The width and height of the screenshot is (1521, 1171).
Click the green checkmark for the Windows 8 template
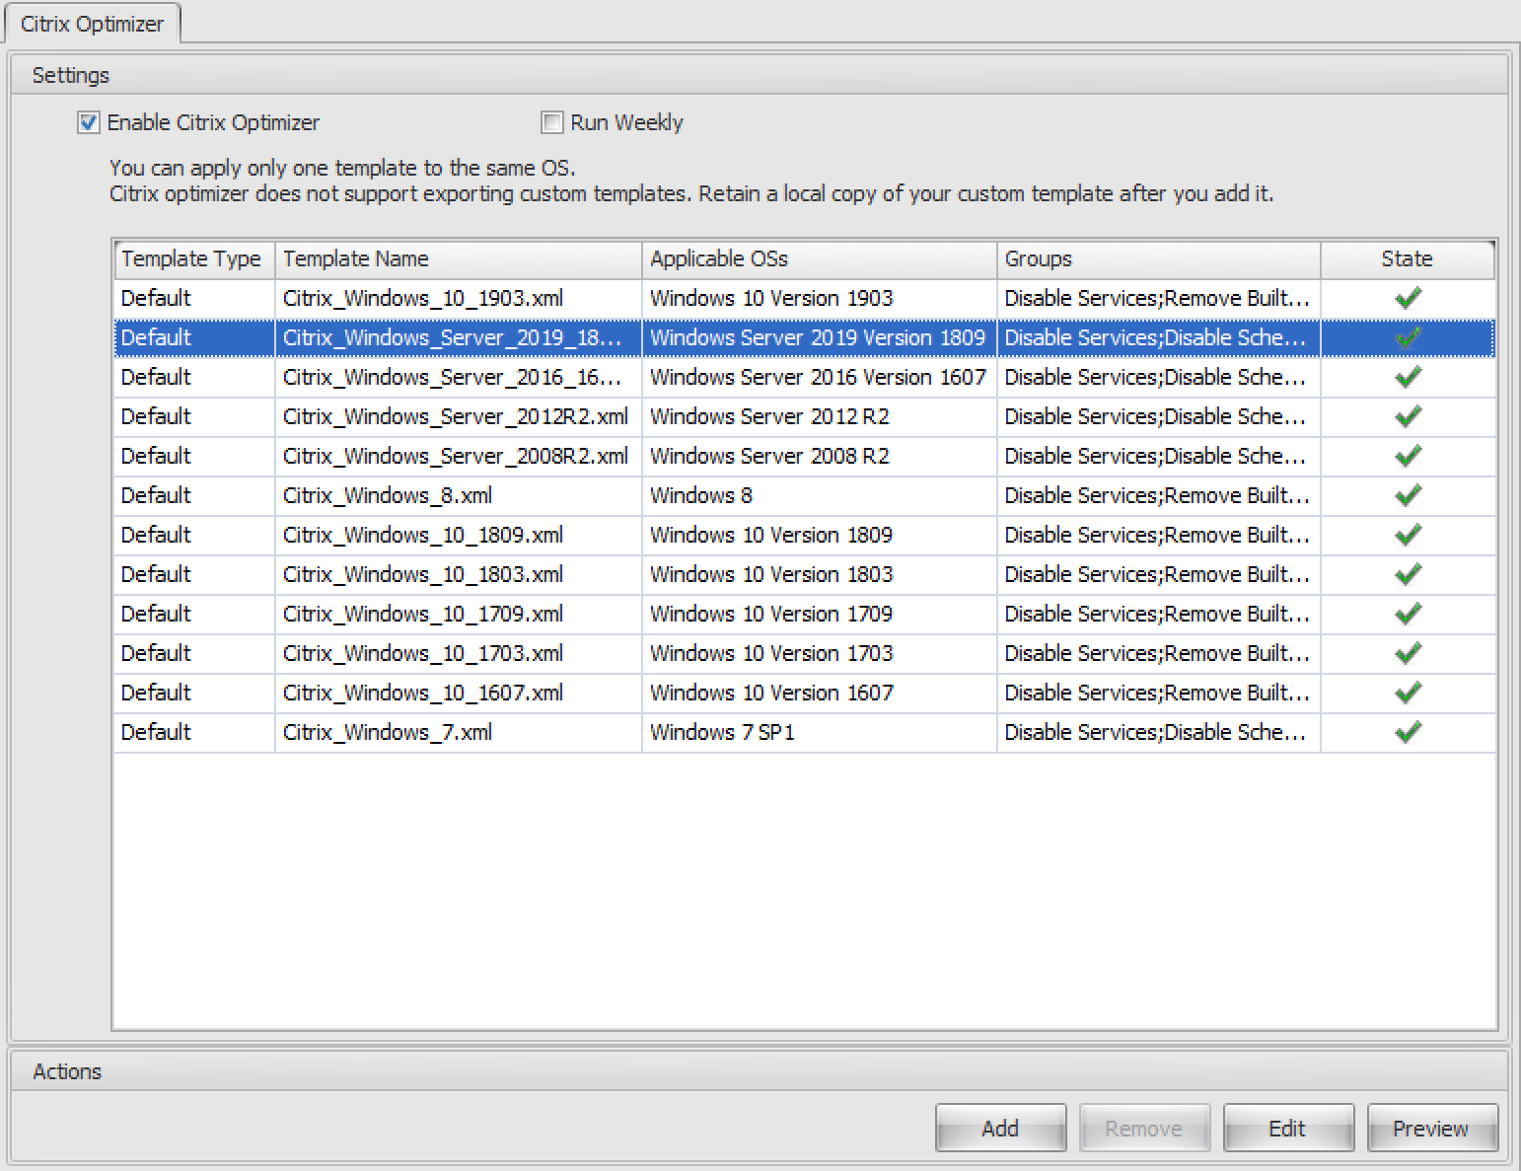[x=1408, y=495]
